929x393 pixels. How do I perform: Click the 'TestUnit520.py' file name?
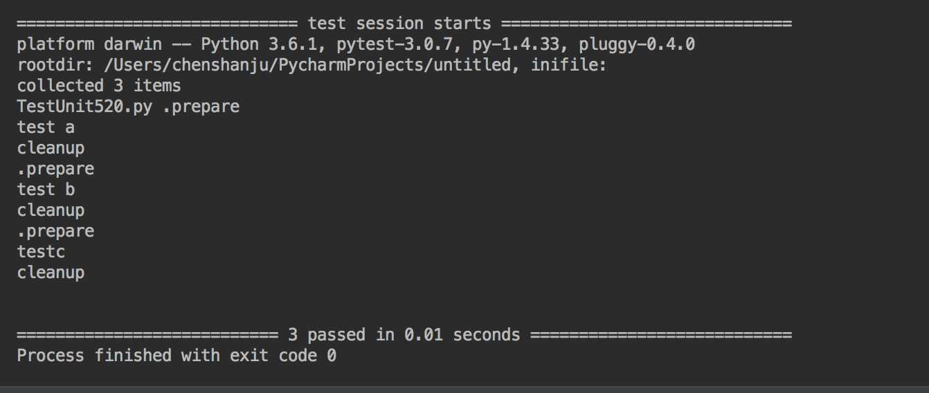tap(84, 107)
